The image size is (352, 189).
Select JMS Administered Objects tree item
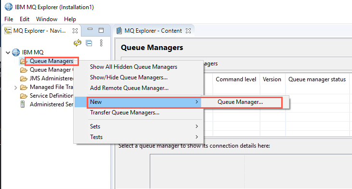coord(52,78)
